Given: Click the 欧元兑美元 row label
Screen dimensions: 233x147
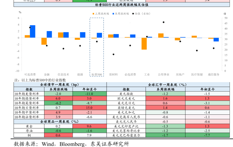Looking at the screenshot, I should [x=126, y=98].
